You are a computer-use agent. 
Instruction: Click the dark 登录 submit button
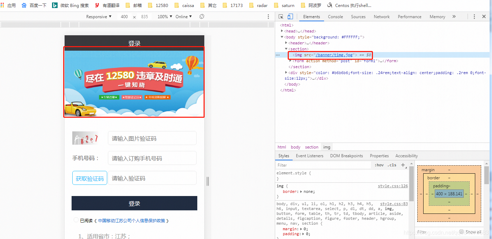134,203
